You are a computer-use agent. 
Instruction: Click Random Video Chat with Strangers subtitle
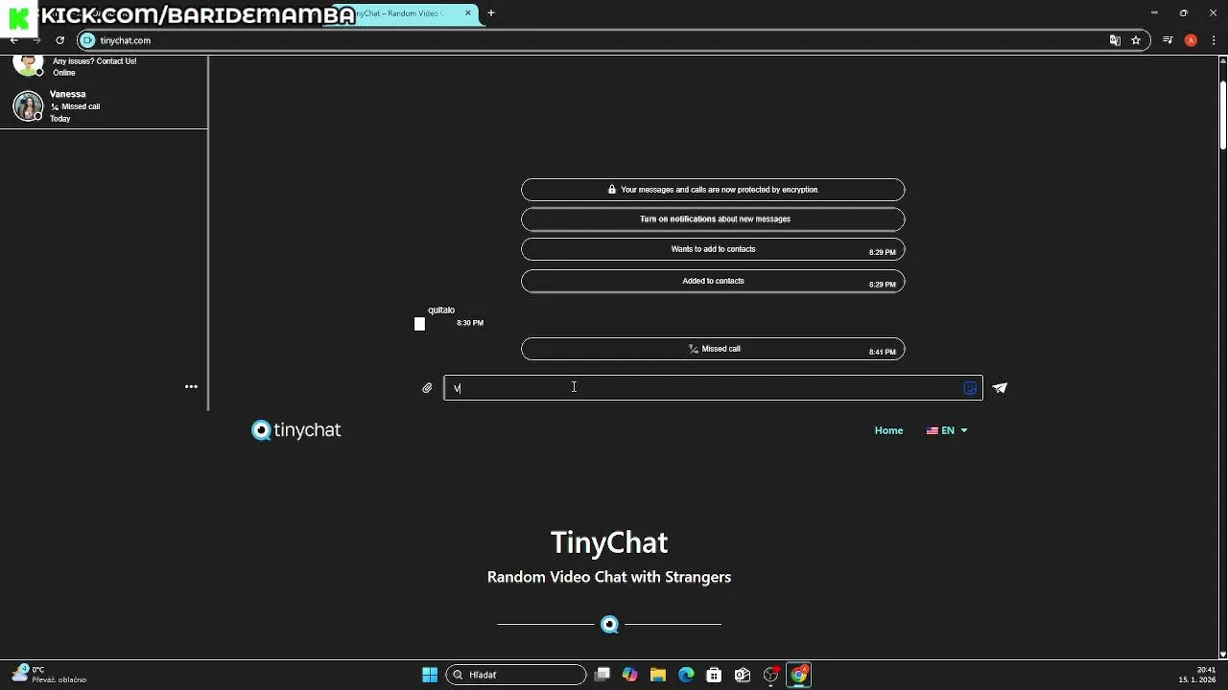[x=609, y=577]
